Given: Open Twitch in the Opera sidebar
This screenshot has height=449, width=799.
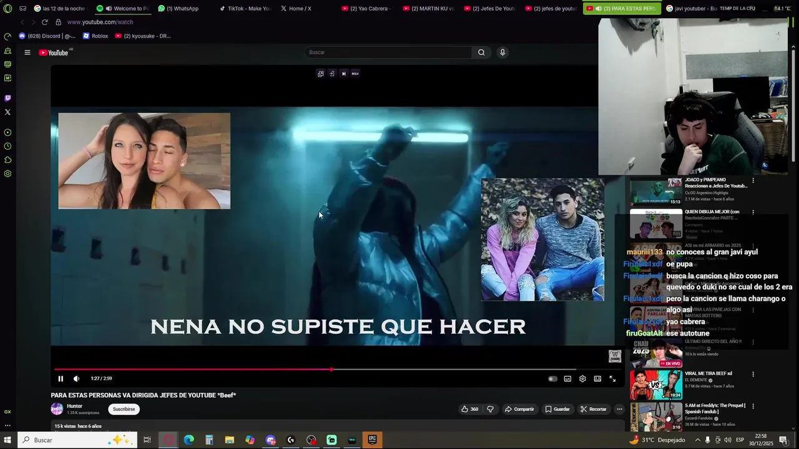Looking at the screenshot, I should [7, 98].
